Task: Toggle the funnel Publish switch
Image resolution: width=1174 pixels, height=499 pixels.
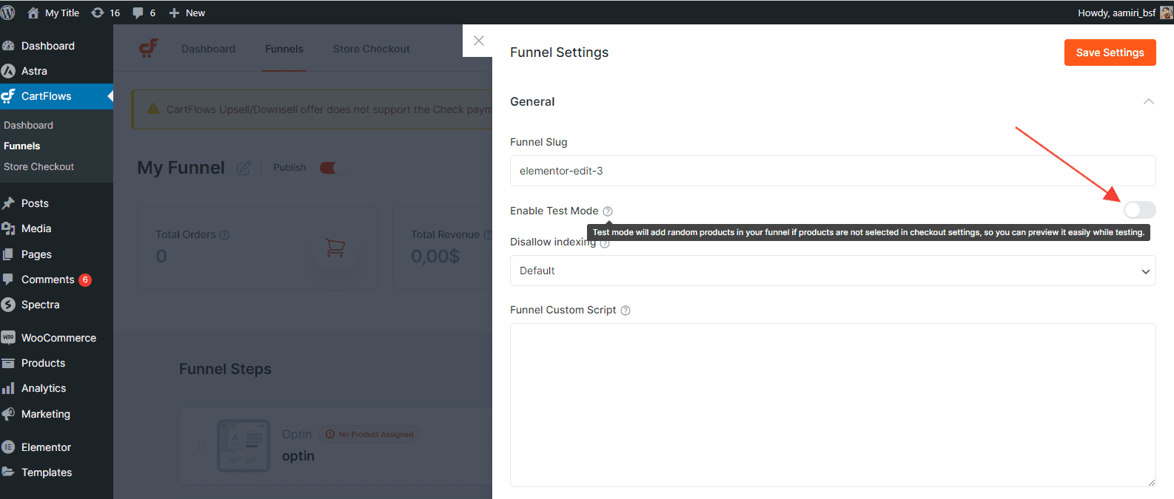Action: pyautogui.click(x=329, y=168)
